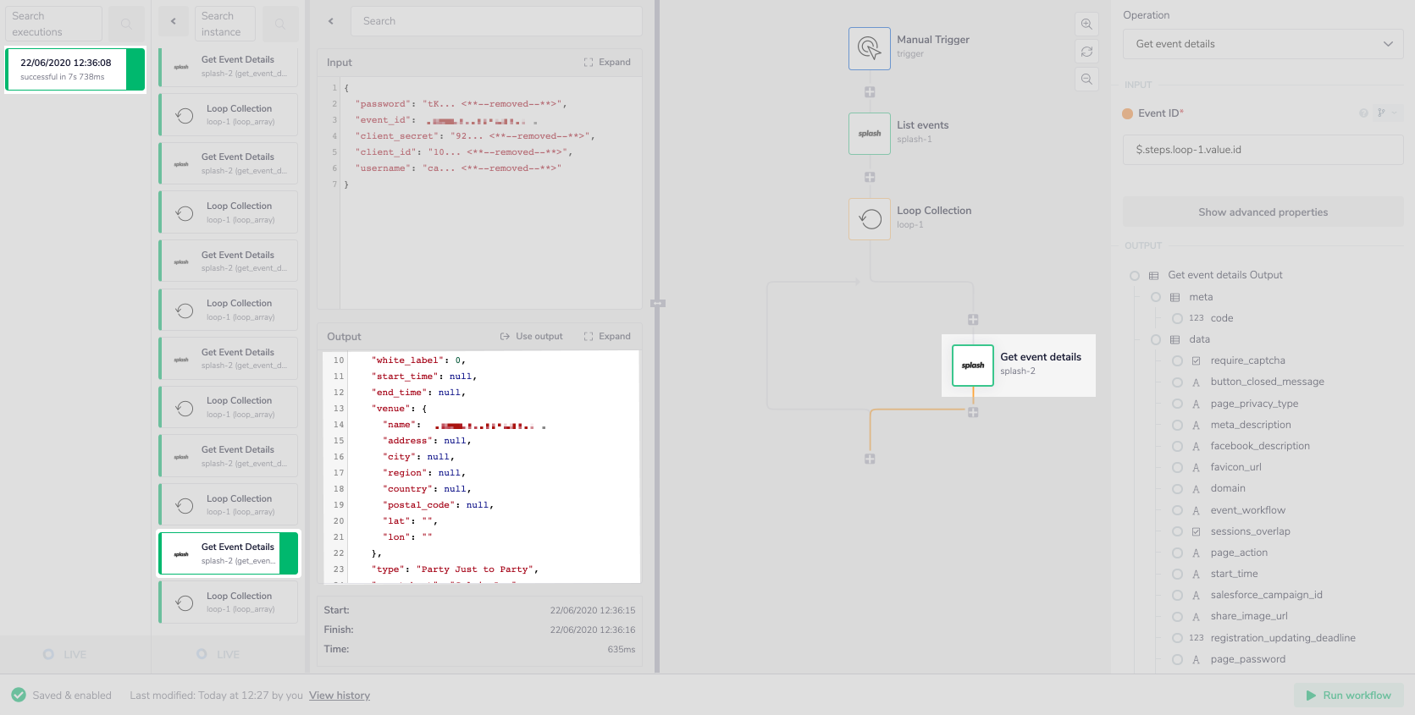Image resolution: width=1415 pixels, height=715 pixels.
Task: Toggle the LIVE radio under executions list
Action: [48, 654]
